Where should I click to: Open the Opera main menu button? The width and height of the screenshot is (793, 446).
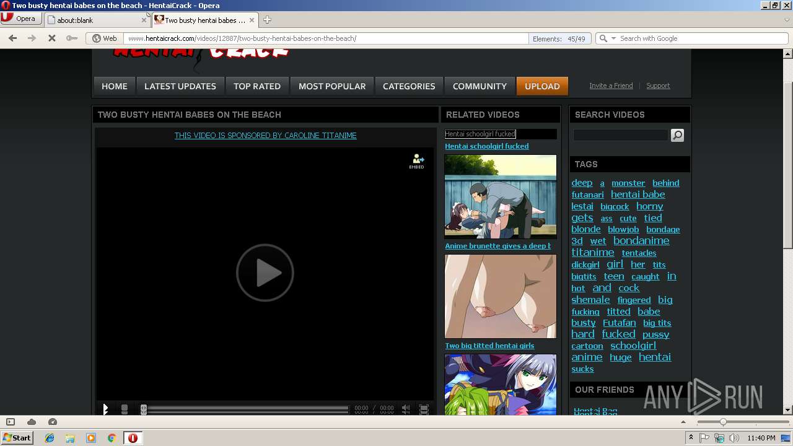click(x=22, y=19)
